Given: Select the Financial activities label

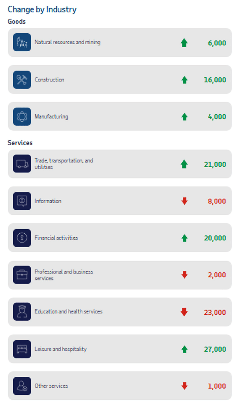Looking at the screenshot, I should click(x=56, y=238).
